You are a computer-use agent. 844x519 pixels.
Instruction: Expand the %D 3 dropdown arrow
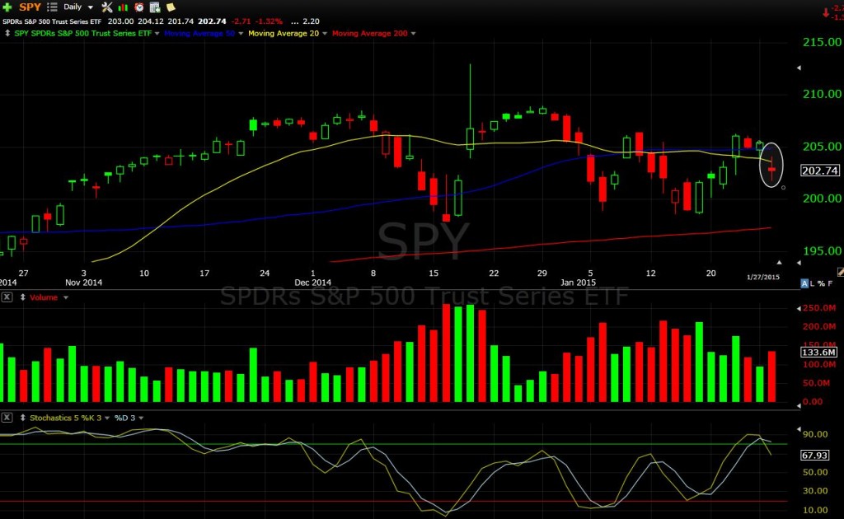click(x=141, y=418)
